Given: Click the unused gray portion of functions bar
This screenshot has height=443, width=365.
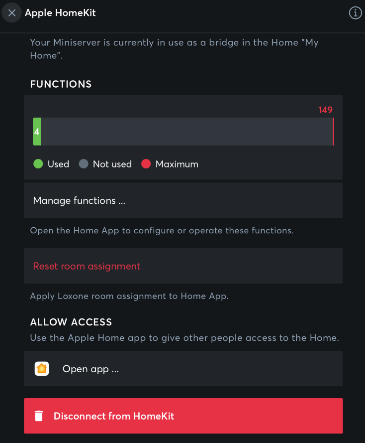Looking at the screenshot, I should pos(186,132).
